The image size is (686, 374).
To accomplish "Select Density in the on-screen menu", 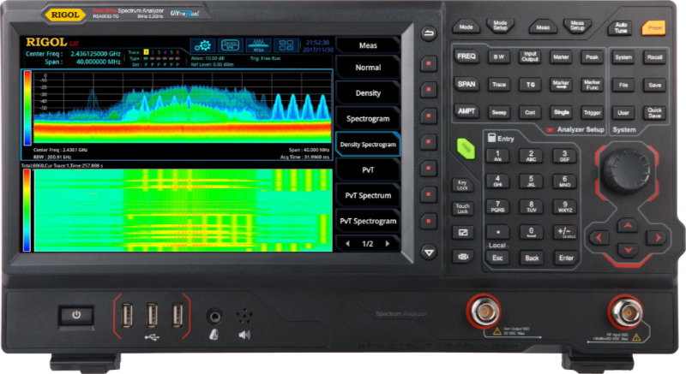I will coord(368,93).
